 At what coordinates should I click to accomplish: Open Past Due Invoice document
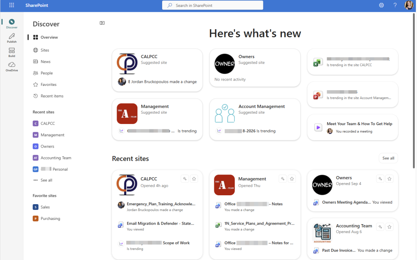339,250
